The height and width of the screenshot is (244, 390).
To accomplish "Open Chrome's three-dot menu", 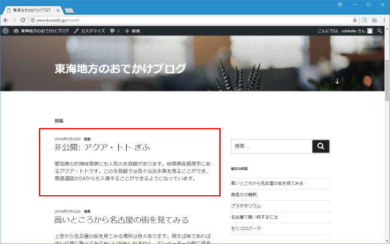I will click(x=384, y=20).
